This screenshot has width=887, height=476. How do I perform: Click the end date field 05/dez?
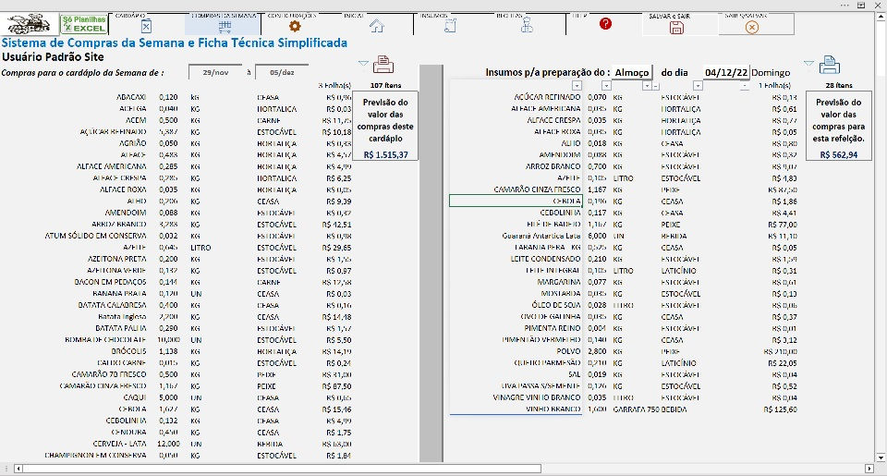pos(282,72)
